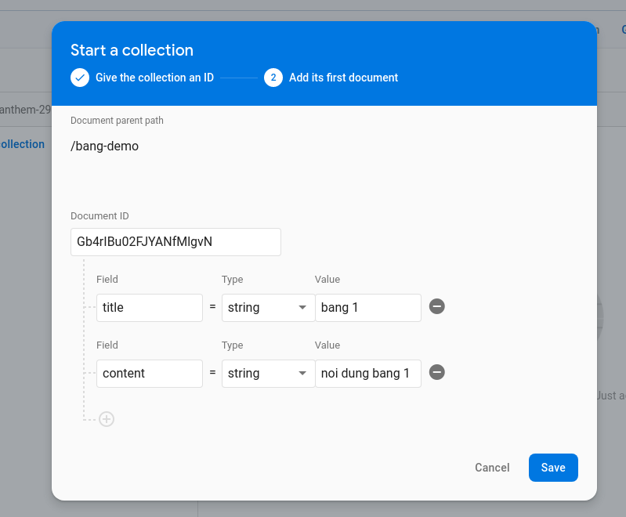Remove the title field with the minus icon
Image resolution: width=626 pixels, height=517 pixels.
437,306
